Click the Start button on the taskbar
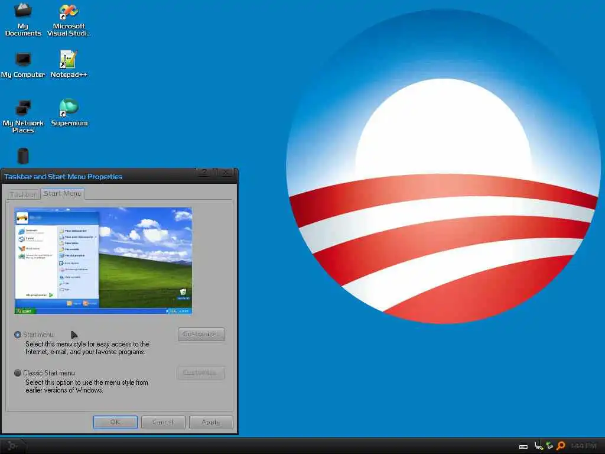The width and height of the screenshot is (605, 454). tap(13, 446)
